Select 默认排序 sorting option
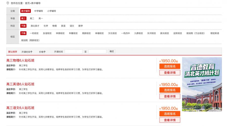The width and height of the screenshot is (227, 126). pos(13,52)
